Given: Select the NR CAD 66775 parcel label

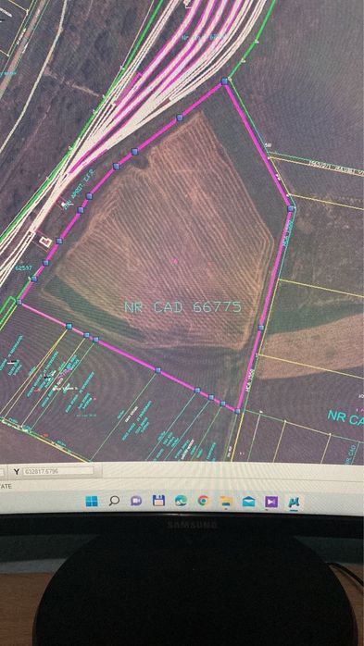Looking at the screenshot, I should pyautogui.click(x=182, y=307).
